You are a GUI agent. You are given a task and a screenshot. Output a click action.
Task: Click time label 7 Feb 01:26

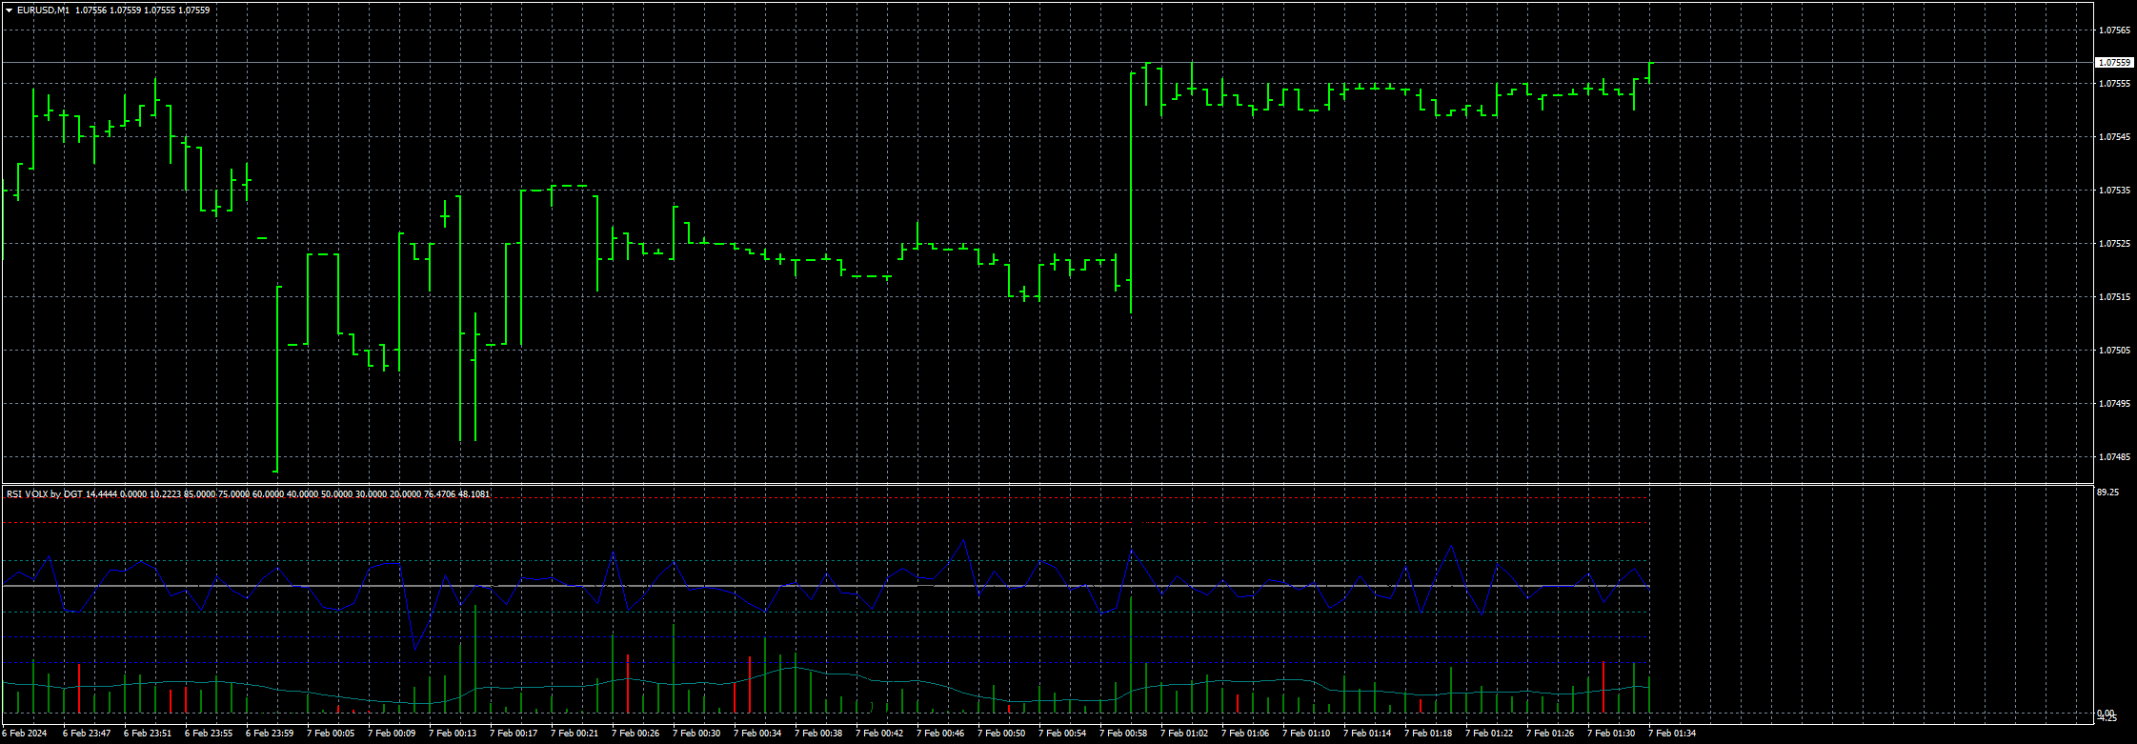coord(1550,734)
